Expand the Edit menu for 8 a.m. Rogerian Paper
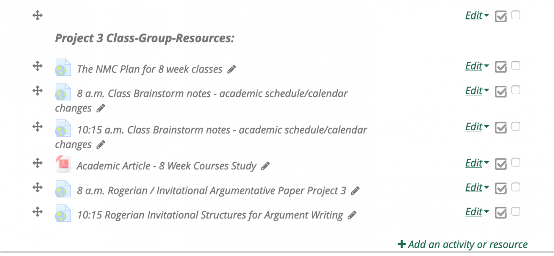 point(473,188)
